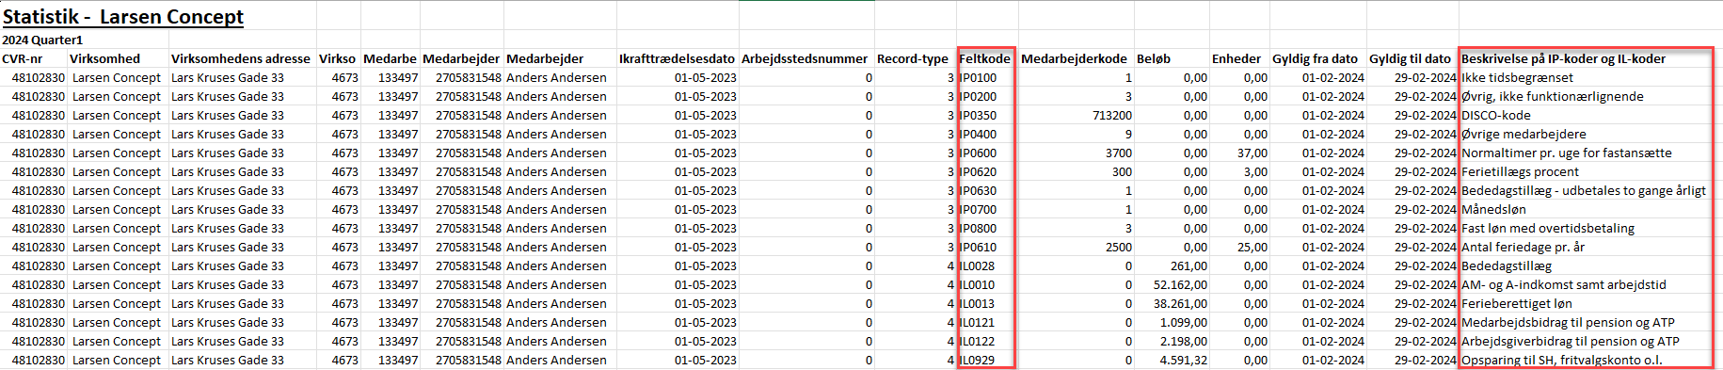Viewport: 1723px width, 370px height.
Task: Select the description Øvrig, ikke funktionærlignende
Action: (1553, 96)
